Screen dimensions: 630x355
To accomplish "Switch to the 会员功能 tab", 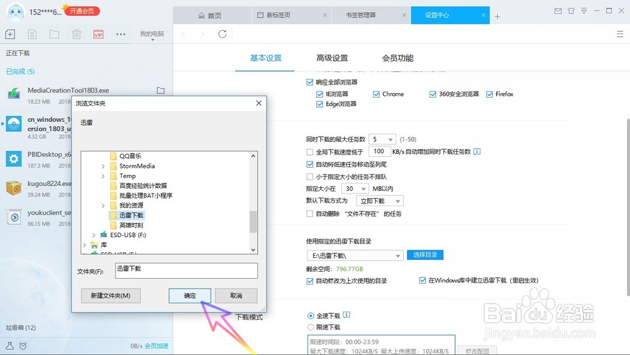I will click(398, 58).
